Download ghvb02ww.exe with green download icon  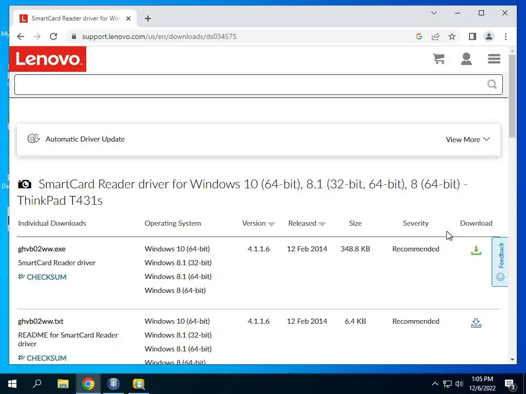[476, 250]
